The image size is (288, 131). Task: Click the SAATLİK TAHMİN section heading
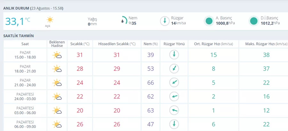[x=19, y=36]
